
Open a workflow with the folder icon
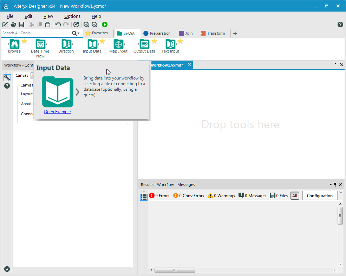click(x=13, y=25)
